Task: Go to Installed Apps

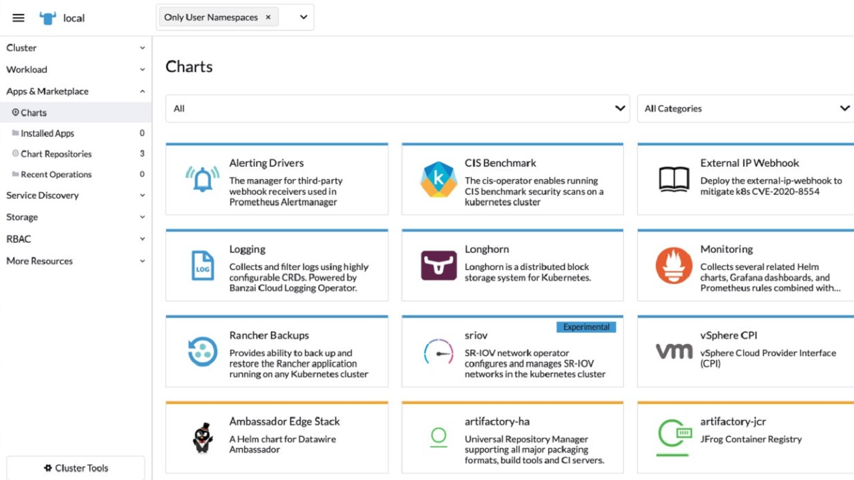Action: point(47,133)
